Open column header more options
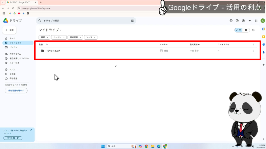The width and height of the screenshot is (266, 149). point(253,45)
